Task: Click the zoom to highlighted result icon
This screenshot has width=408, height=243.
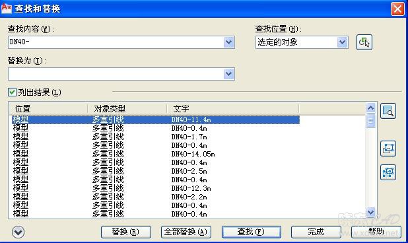Action: point(388,111)
